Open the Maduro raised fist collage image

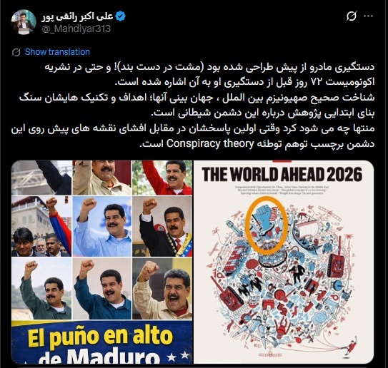pos(101,262)
